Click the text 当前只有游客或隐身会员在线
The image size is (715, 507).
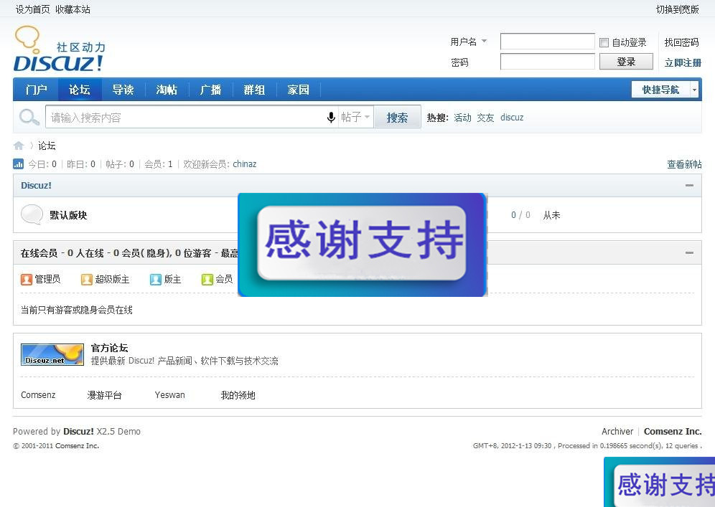pos(77,311)
